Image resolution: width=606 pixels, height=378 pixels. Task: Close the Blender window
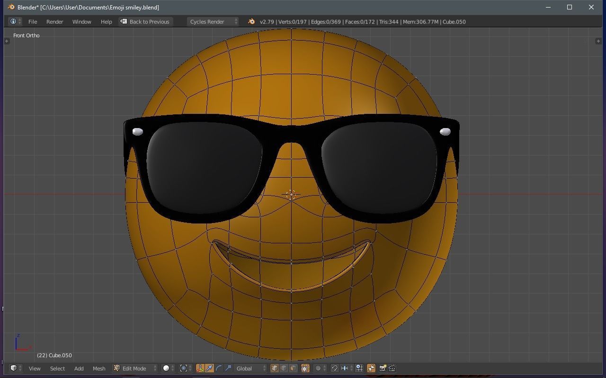(x=591, y=7)
